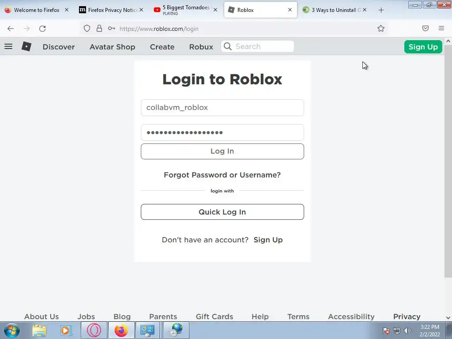Open a new tab with plus button
Image resolution: width=452 pixels, height=339 pixels.
tap(381, 10)
